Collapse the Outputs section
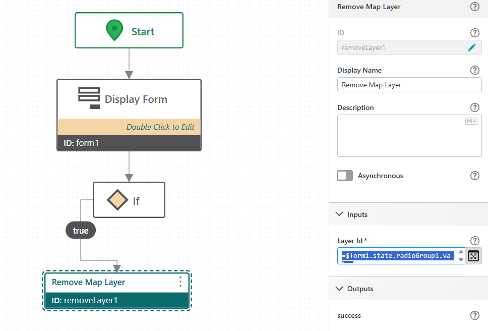The height and width of the screenshot is (331, 488). tap(340, 288)
